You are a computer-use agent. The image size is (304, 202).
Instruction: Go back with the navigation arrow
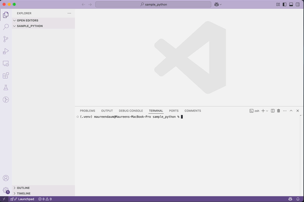click(83, 5)
